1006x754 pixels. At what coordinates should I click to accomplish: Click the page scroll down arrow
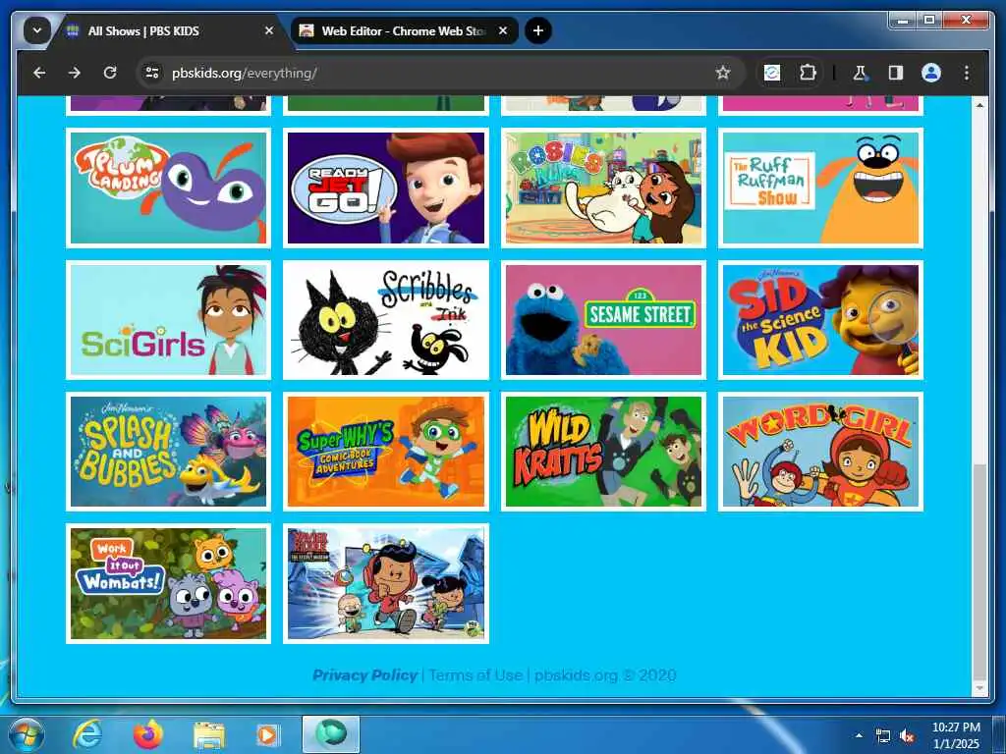click(x=979, y=688)
